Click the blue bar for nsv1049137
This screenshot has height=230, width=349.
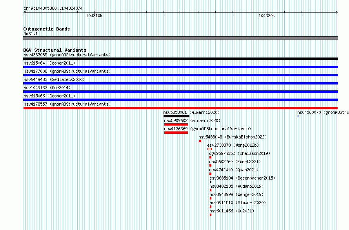pos(180,92)
